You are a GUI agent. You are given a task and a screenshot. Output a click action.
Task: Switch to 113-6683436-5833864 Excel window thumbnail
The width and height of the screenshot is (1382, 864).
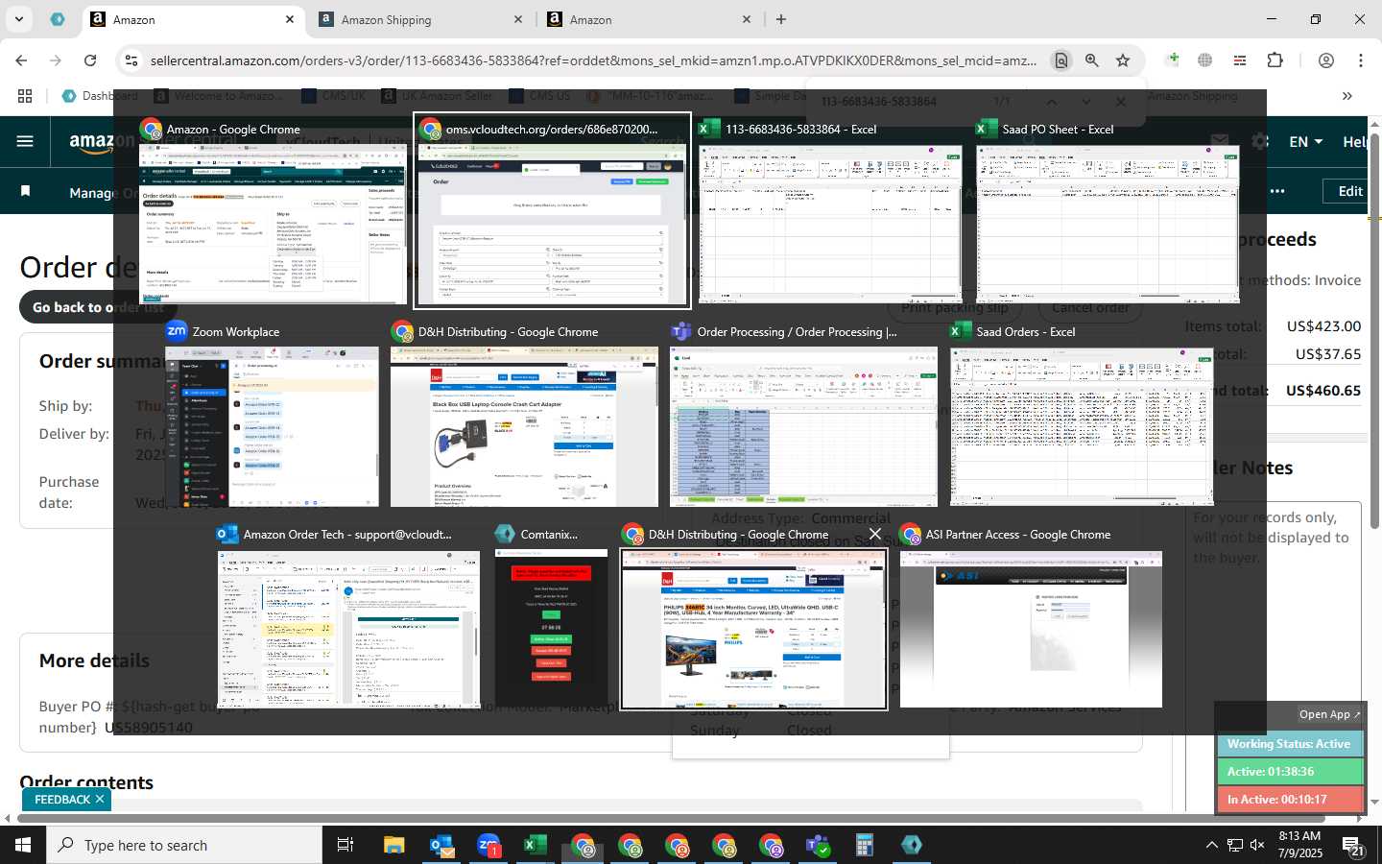point(830,224)
